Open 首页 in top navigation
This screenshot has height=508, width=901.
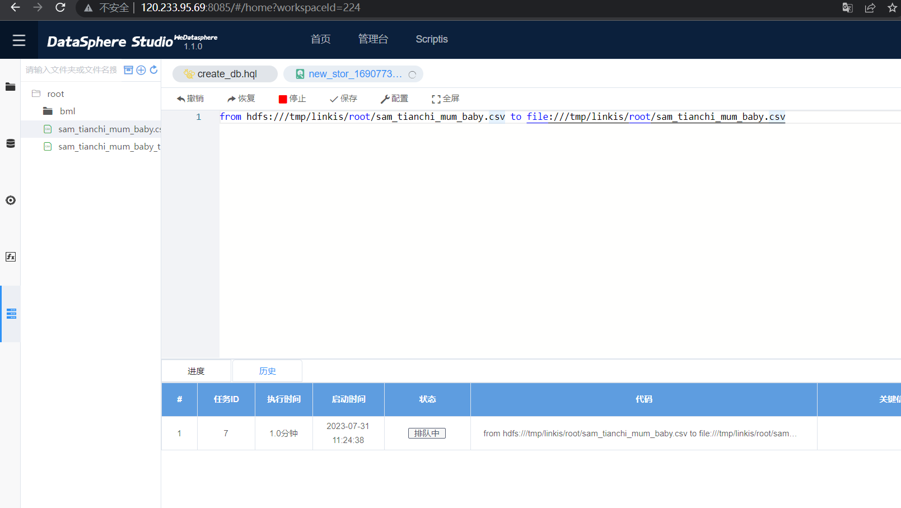(x=321, y=39)
